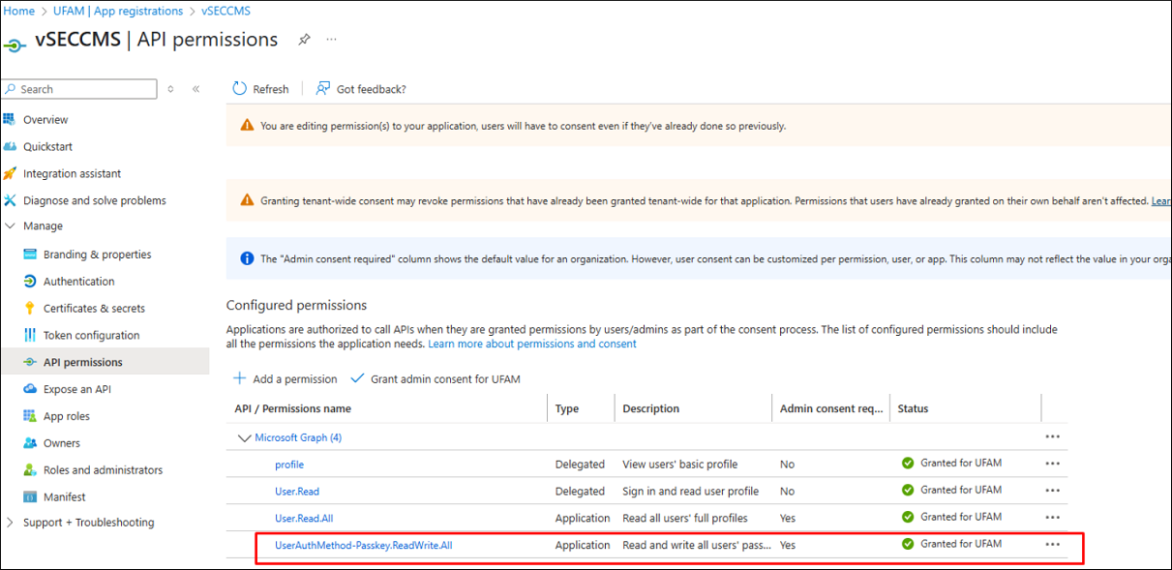Collapse the Microsoft Graph (4) group chevron
Viewport: 1172px width, 570px height.
[243, 437]
